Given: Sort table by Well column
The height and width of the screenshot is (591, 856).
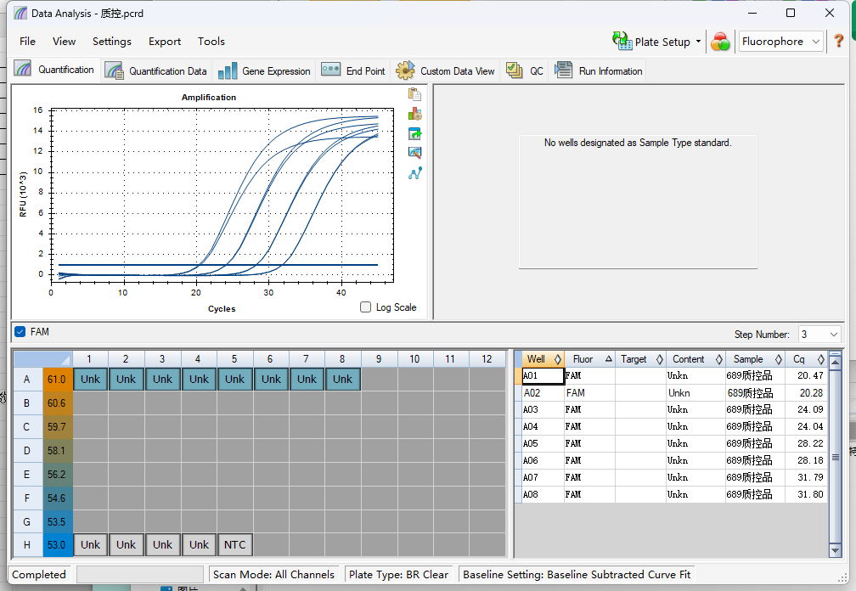Looking at the screenshot, I should (543, 359).
